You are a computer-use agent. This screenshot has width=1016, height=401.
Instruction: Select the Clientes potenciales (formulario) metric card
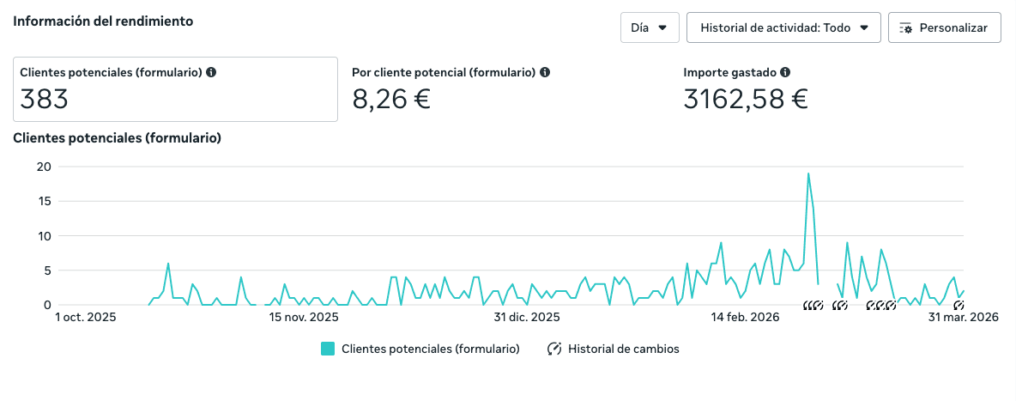point(176,89)
